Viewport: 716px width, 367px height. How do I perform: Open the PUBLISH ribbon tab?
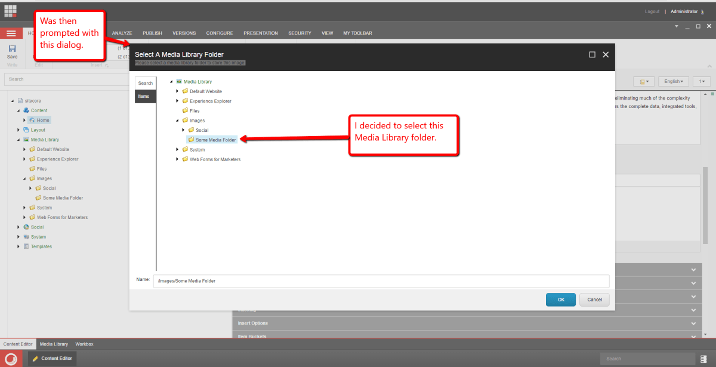point(152,33)
